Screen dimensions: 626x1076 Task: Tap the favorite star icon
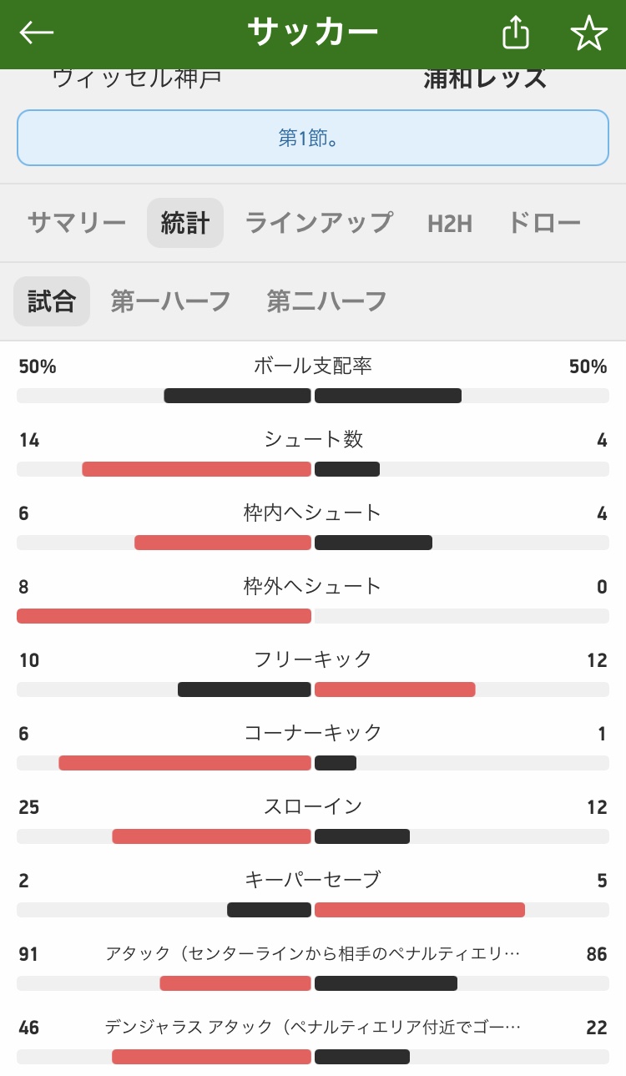tap(588, 33)
